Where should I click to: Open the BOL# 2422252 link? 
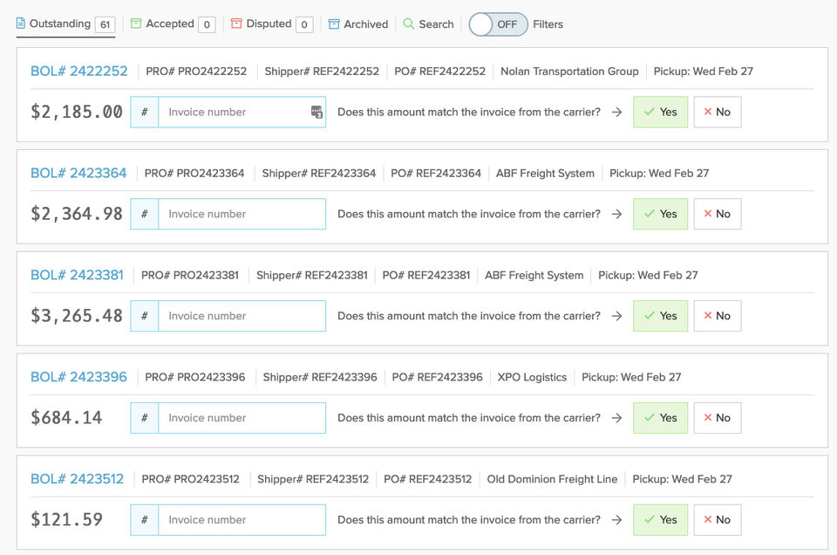pyautogui.click(x=78, y=72)
